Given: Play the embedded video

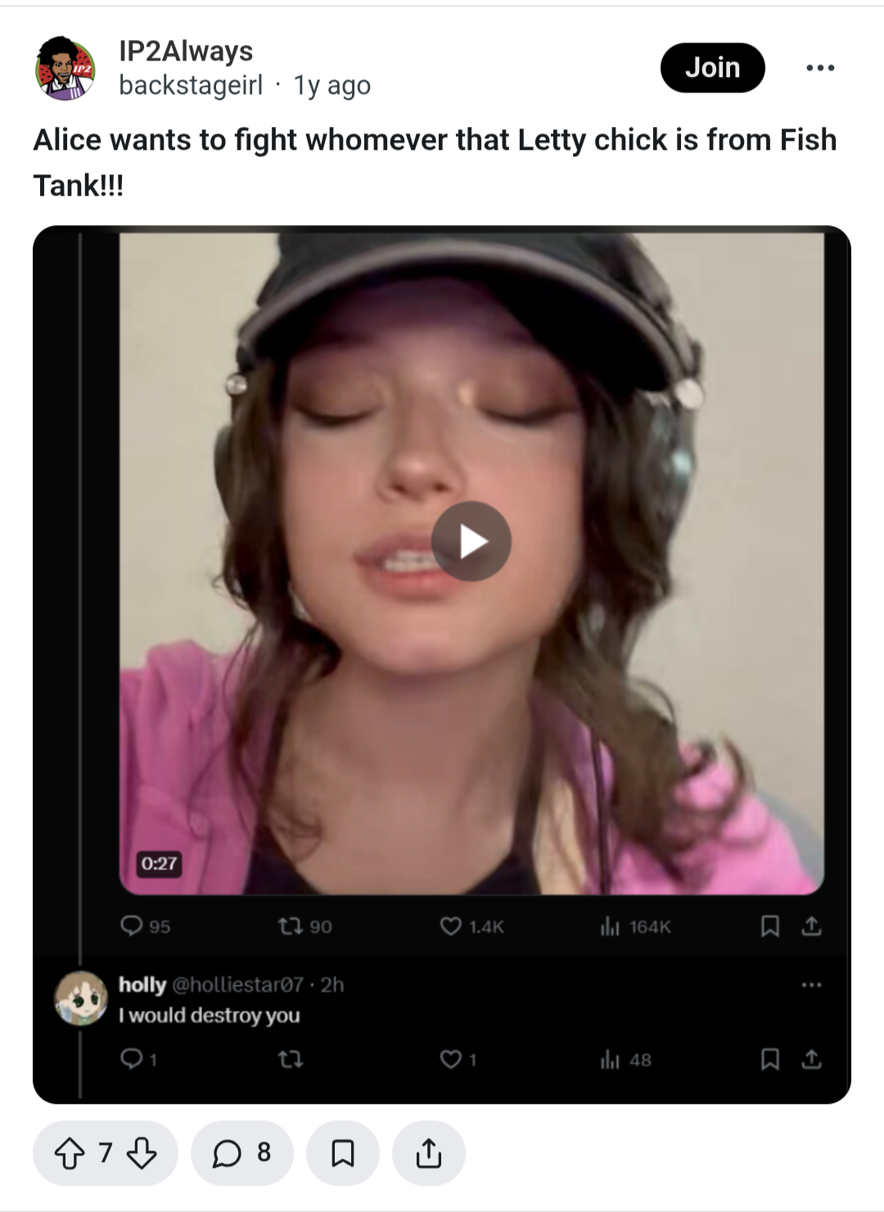Looking at the screenshot, I should (471, 541).
